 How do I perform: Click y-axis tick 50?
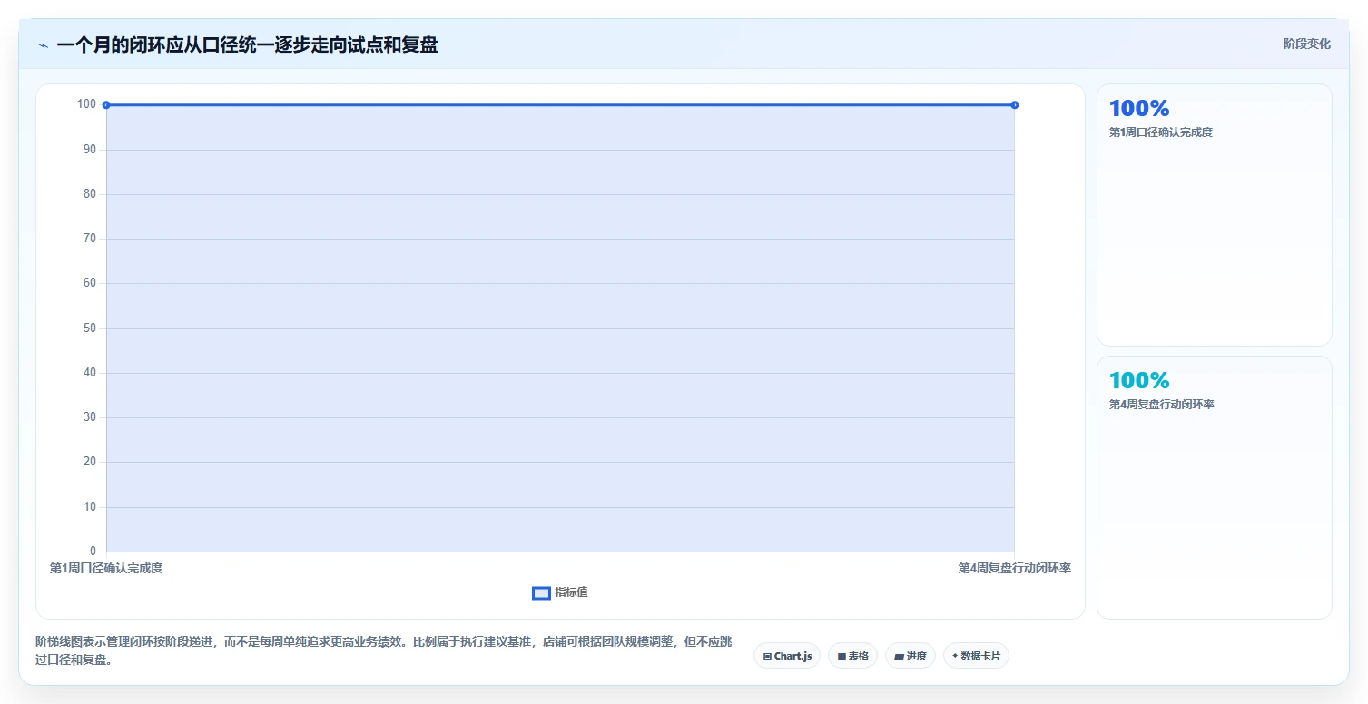coord(89,328)
